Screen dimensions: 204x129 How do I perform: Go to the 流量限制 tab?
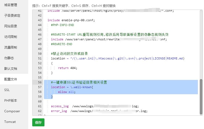coord(11,48)
